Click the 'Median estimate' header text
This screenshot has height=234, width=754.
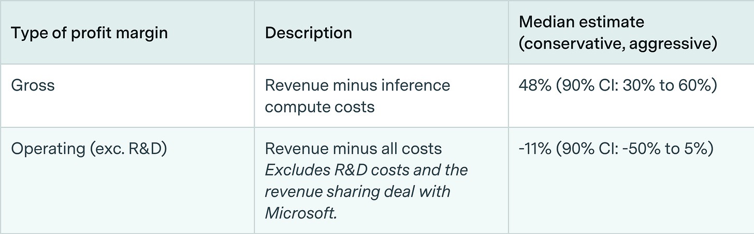point(581,22)
